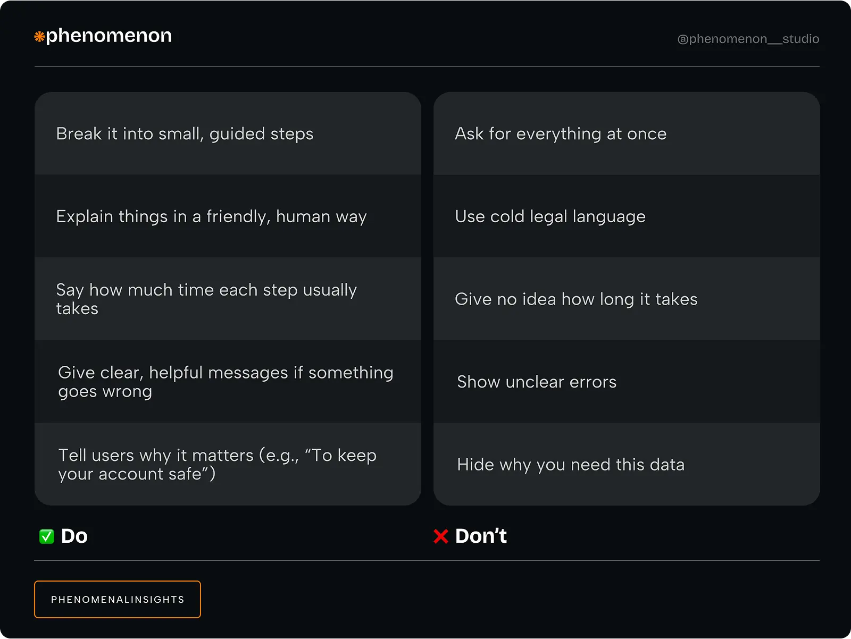Click "Hide why you need this data"
Image resolution: width=851 pixels, height=639 pixels.
pyautogui.click(x=571, y=465)
